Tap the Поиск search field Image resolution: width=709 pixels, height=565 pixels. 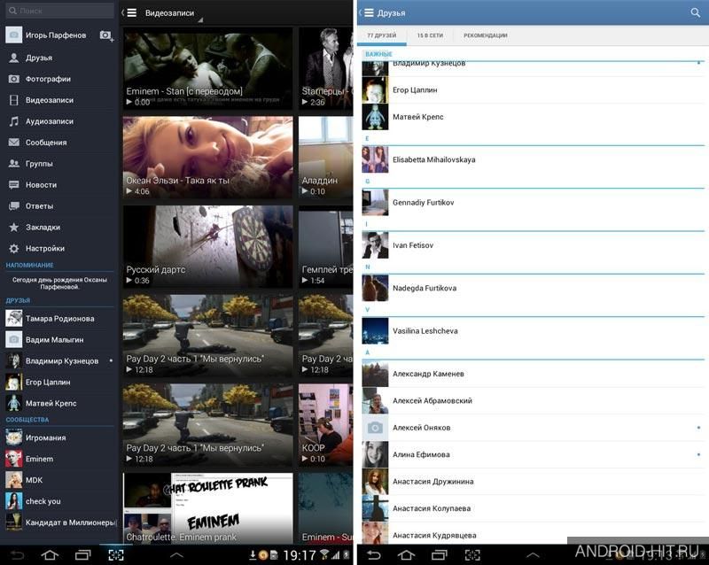[x=59, y=11]
